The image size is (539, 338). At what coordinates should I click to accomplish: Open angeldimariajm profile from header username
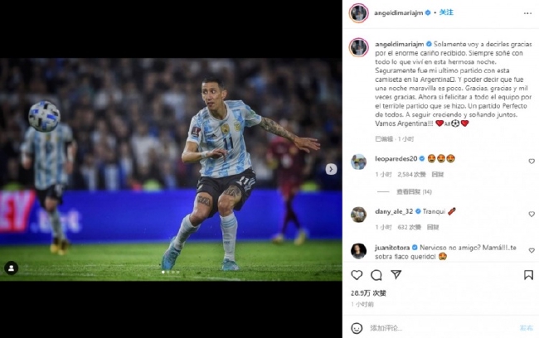click(398, 13)
